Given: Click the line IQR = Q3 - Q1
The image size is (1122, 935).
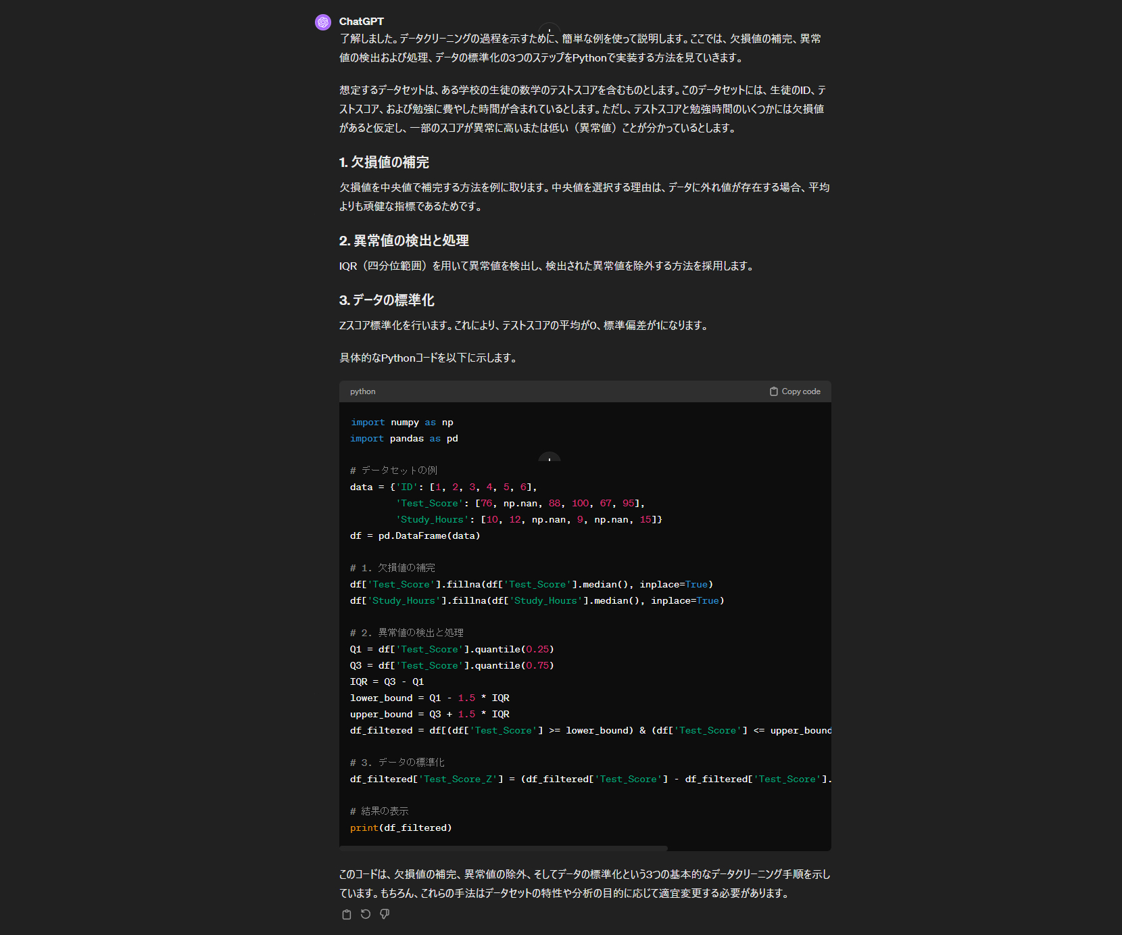Looking at the screenshot, I should 387,682.
